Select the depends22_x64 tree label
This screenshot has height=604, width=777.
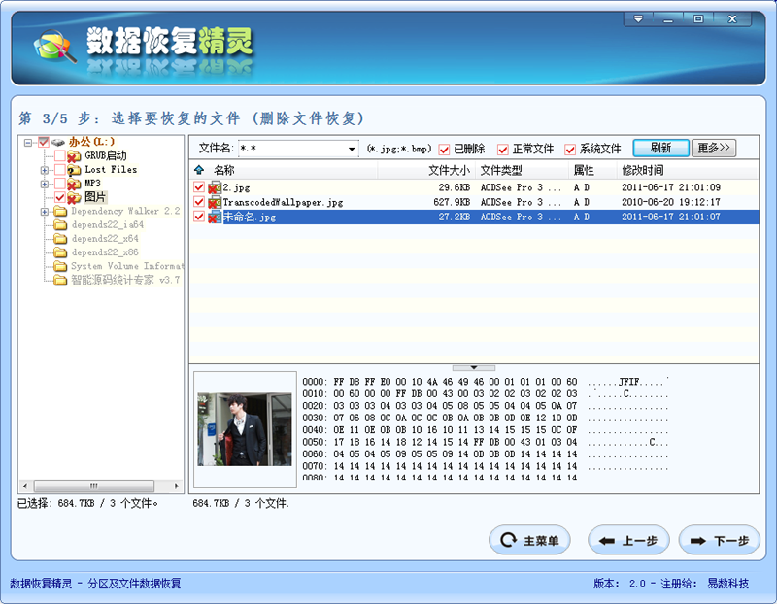pos(105,238)
